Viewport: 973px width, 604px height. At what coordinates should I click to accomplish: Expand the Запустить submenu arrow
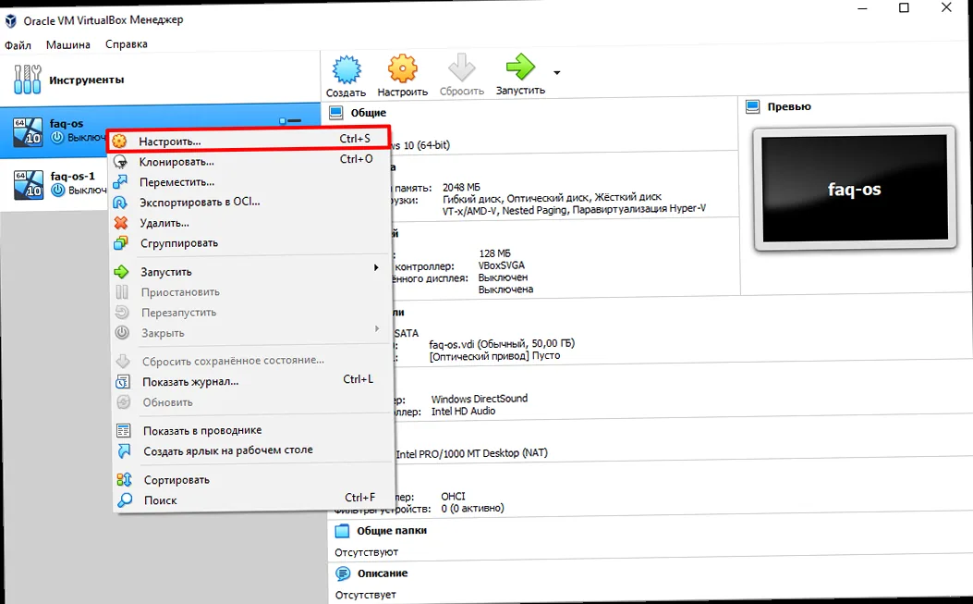[376, 267]
